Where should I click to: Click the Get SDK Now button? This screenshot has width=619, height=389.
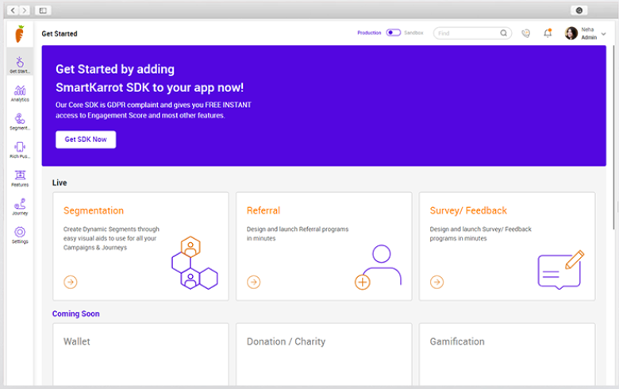(x=86, y=140)
